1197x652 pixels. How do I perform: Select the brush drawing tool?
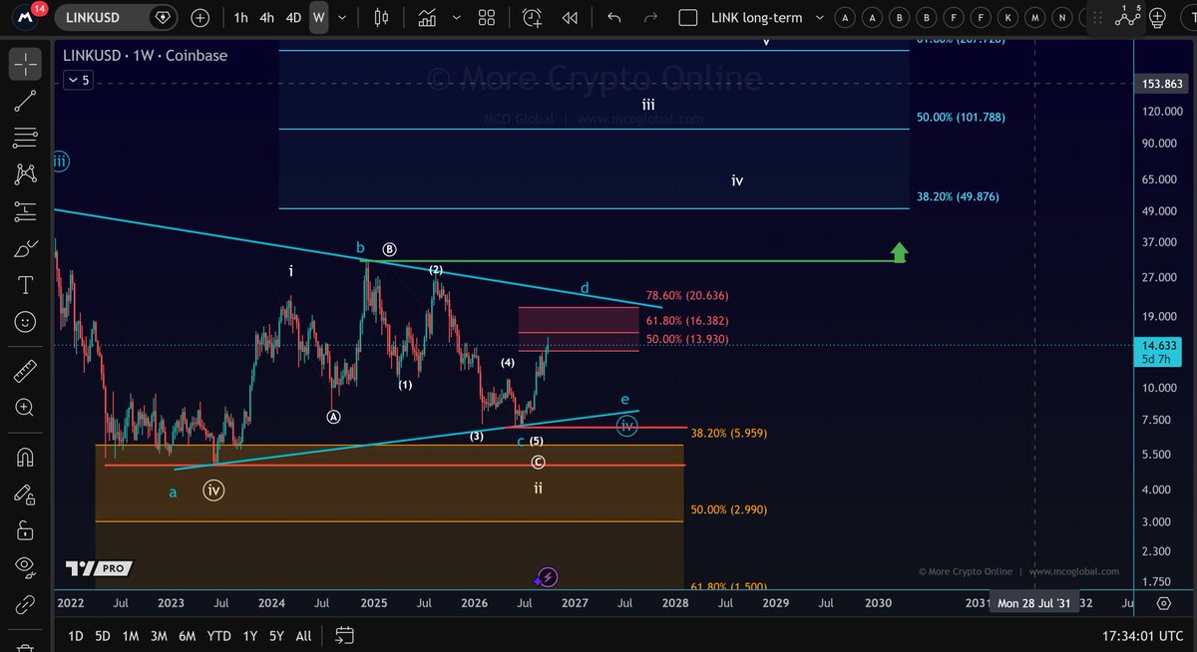(25, 248)
